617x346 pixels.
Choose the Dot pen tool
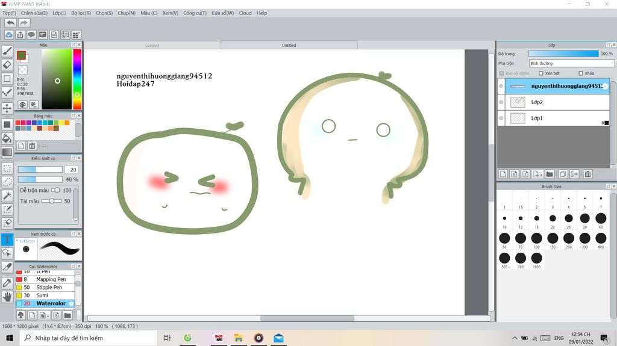[x=7, y=93]
